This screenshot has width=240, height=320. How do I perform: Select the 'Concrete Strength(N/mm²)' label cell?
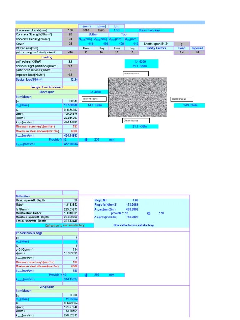pyautogui.click(x=39, y=35)
